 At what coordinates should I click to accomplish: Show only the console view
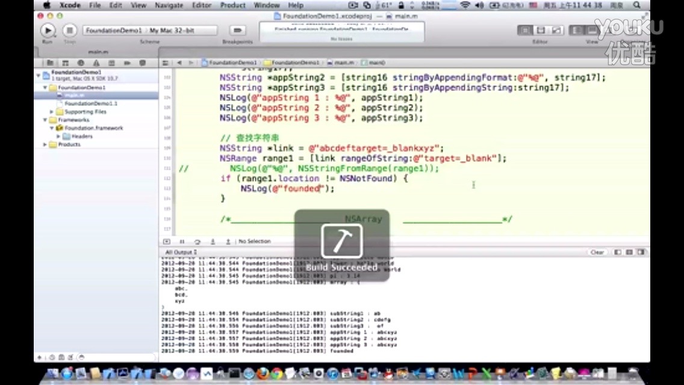(641, 252)
